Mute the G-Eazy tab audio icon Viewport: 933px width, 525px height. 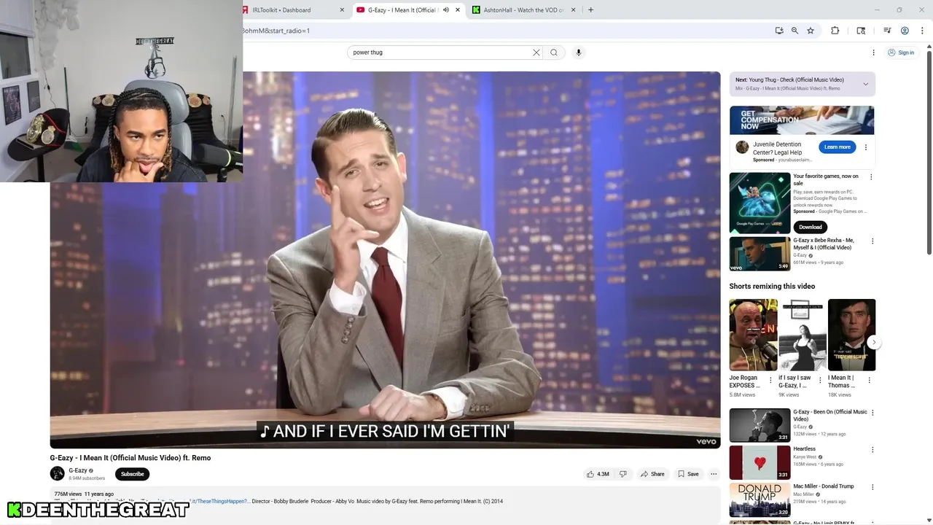tap(446, 10)
